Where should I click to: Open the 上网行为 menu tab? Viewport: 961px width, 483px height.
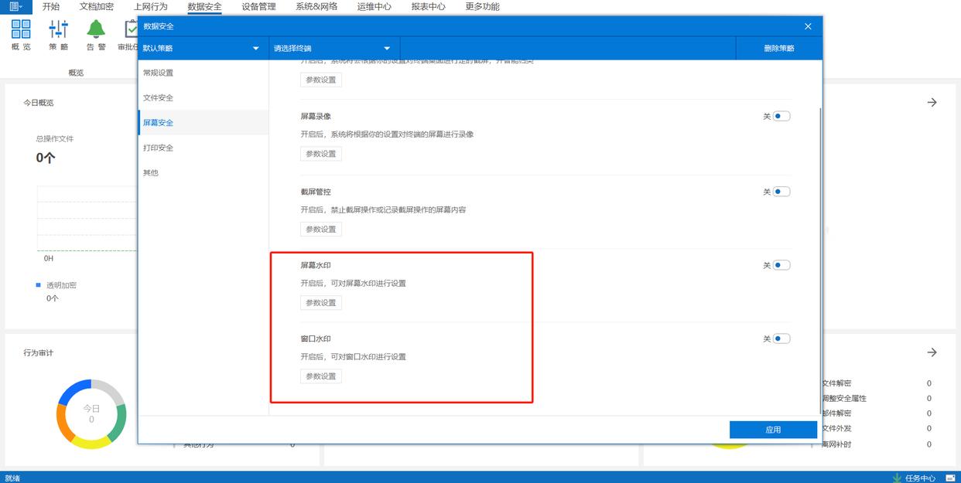[x=150, y=6]
